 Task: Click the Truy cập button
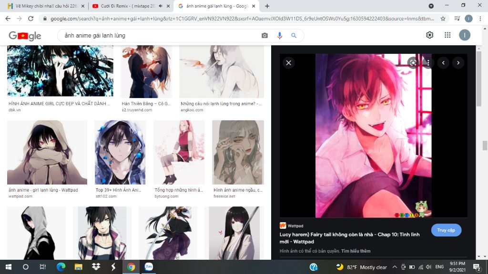pyautogui.click(x=446, y=230)
